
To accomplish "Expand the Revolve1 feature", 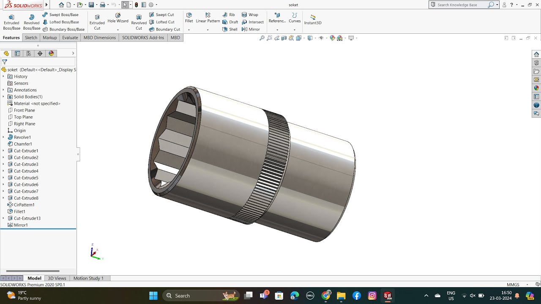I will [3, 137].
